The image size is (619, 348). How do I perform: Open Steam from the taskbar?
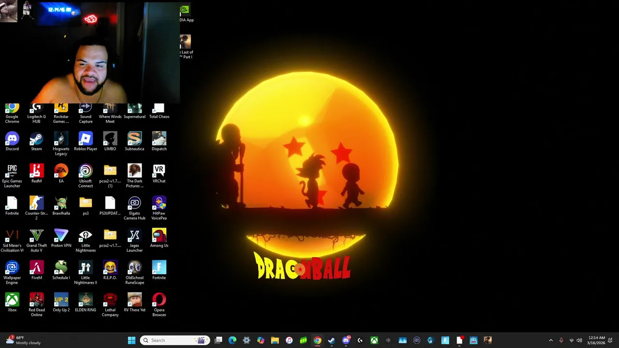coord(331,340)
